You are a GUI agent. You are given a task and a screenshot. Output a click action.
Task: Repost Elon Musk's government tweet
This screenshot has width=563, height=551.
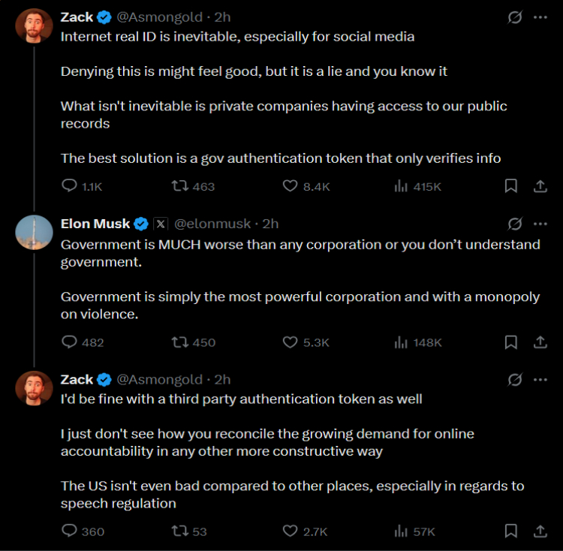click(180, 342)
